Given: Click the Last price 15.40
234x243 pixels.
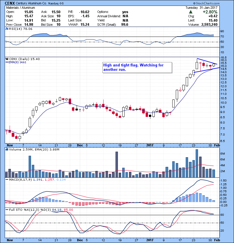Looking at the screenshot, I should (213, 20).
